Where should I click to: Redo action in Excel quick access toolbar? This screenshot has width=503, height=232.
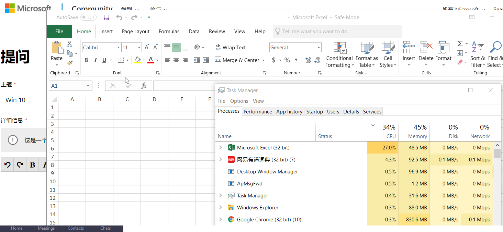pos(134,17)
